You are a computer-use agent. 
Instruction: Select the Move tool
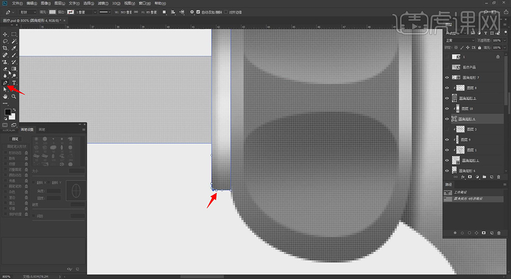click(5, 34)
